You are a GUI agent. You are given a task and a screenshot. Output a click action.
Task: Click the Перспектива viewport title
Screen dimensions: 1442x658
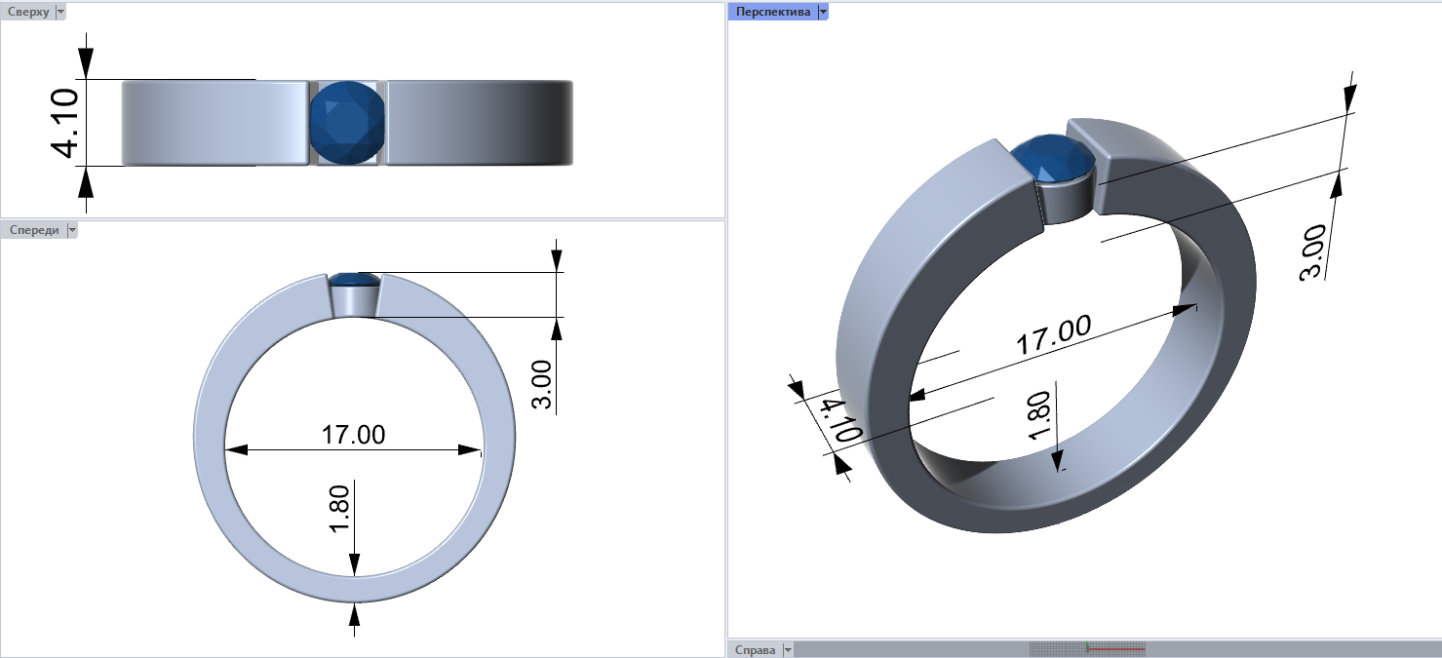[772, 12]
